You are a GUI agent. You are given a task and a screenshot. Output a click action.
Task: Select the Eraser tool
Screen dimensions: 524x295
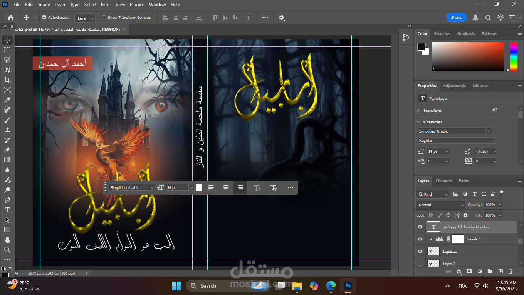(x=7, y=150)
